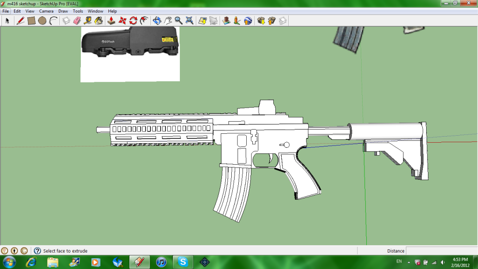
Task: Select the Rectangle tool
Action: [x=31, y=21]
